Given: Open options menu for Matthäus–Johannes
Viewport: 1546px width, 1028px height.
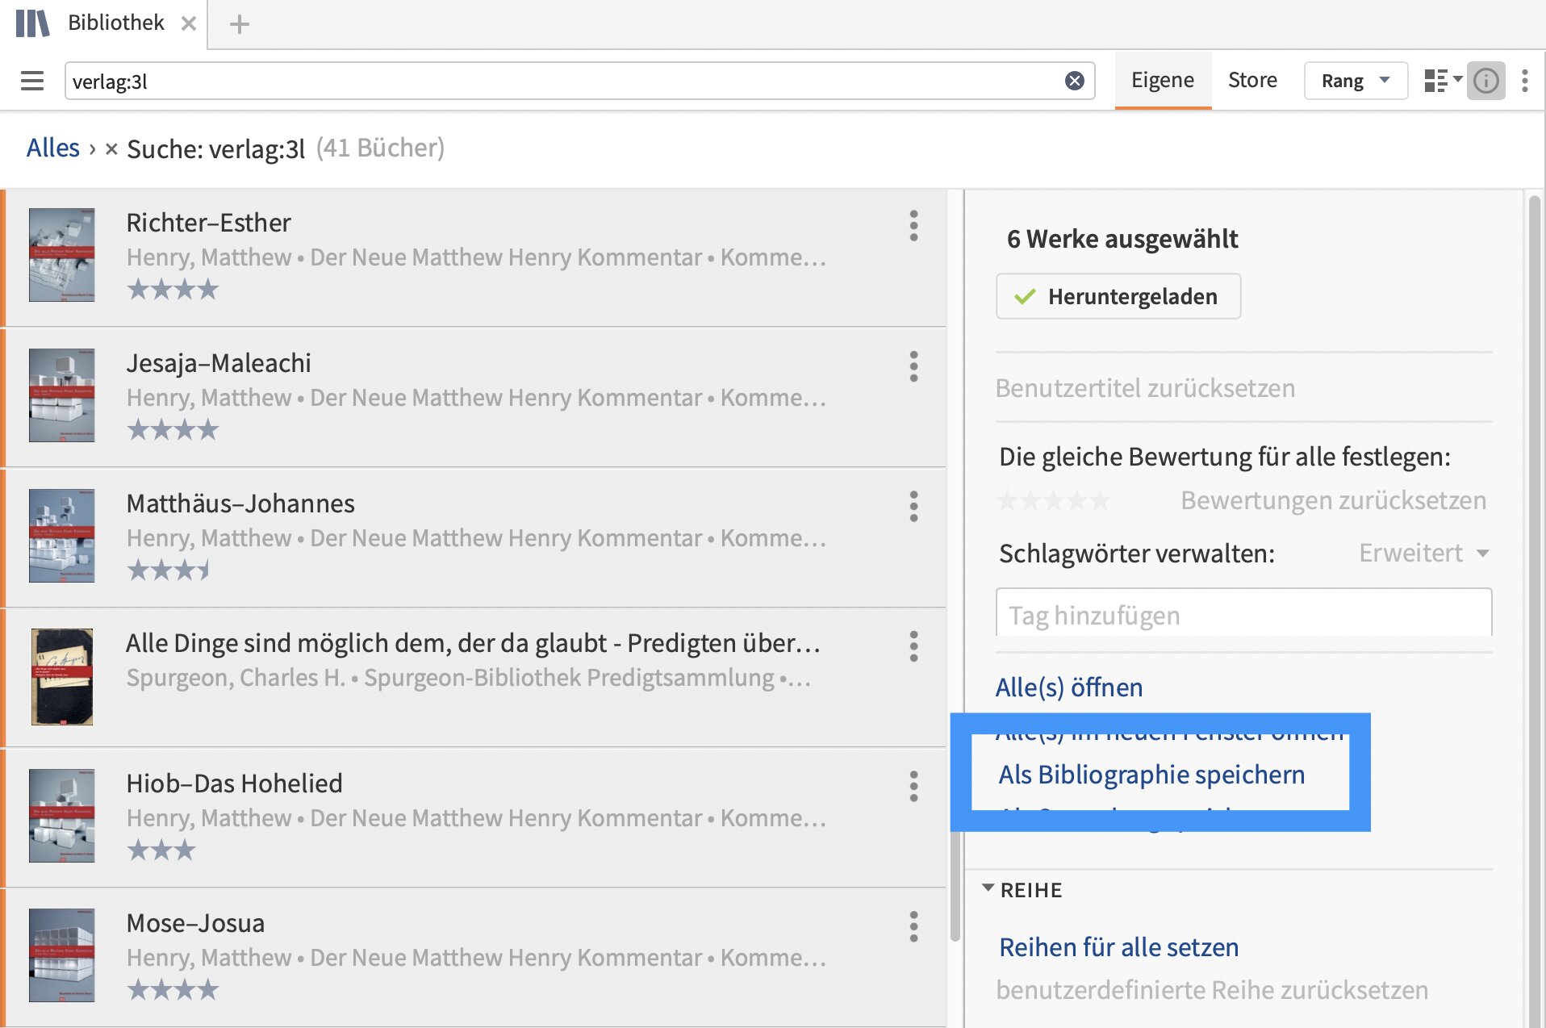Looking at the screenshot, I should (913, 507).
